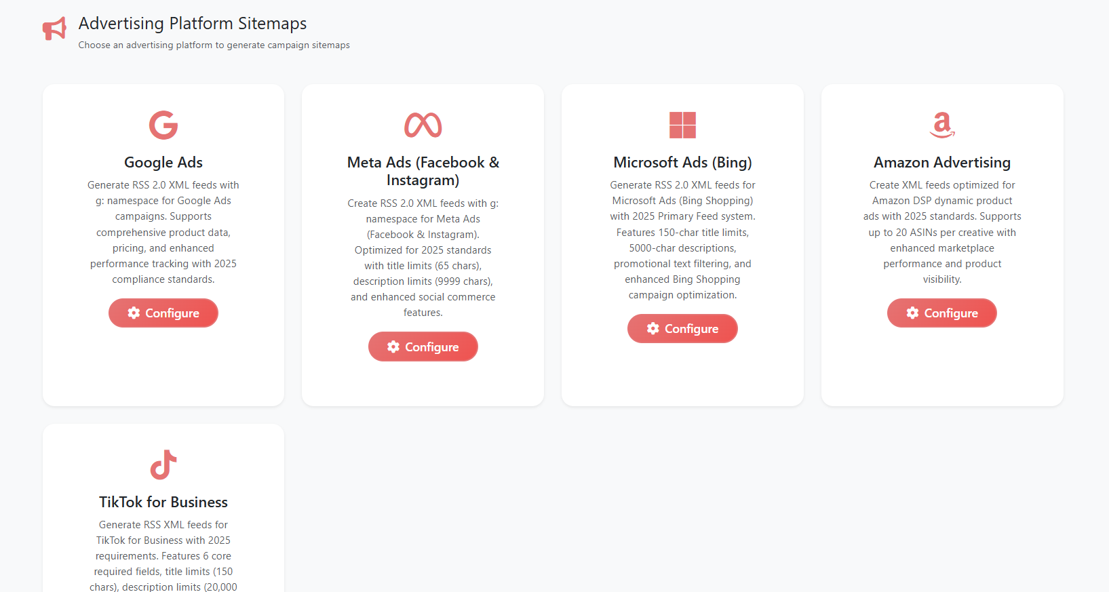Select the Google Ads card heading
Image resolution: width=1109 pixels, height=592 pixels.
coord(163,163)
